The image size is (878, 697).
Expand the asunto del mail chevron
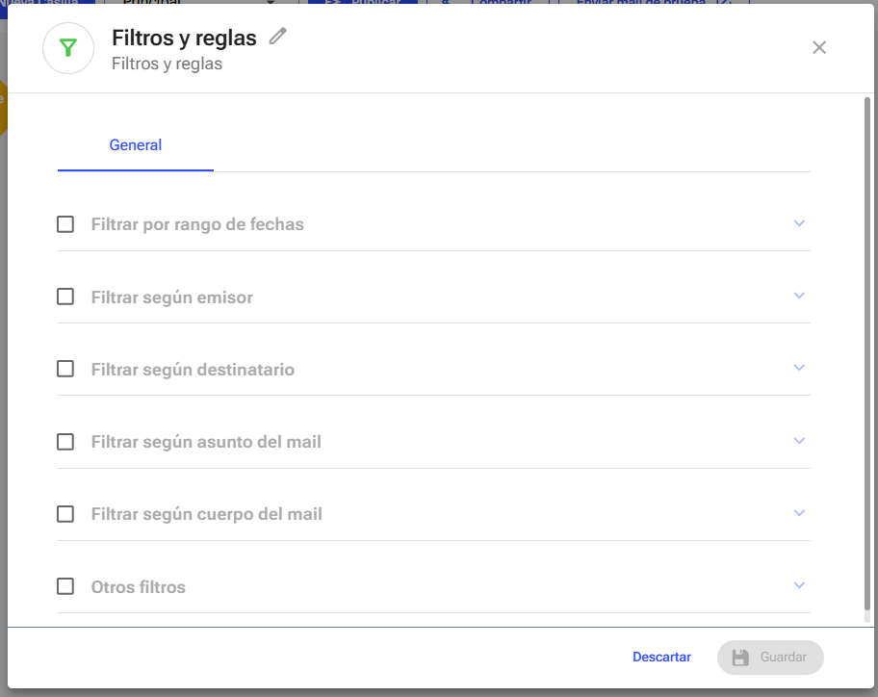(799, 441)
